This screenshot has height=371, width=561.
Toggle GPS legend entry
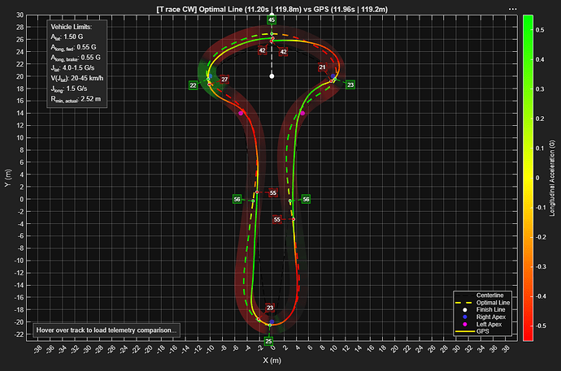pos(482,331)
